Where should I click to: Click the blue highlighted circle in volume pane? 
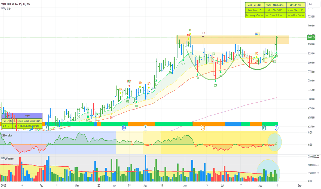click(268, 170)
